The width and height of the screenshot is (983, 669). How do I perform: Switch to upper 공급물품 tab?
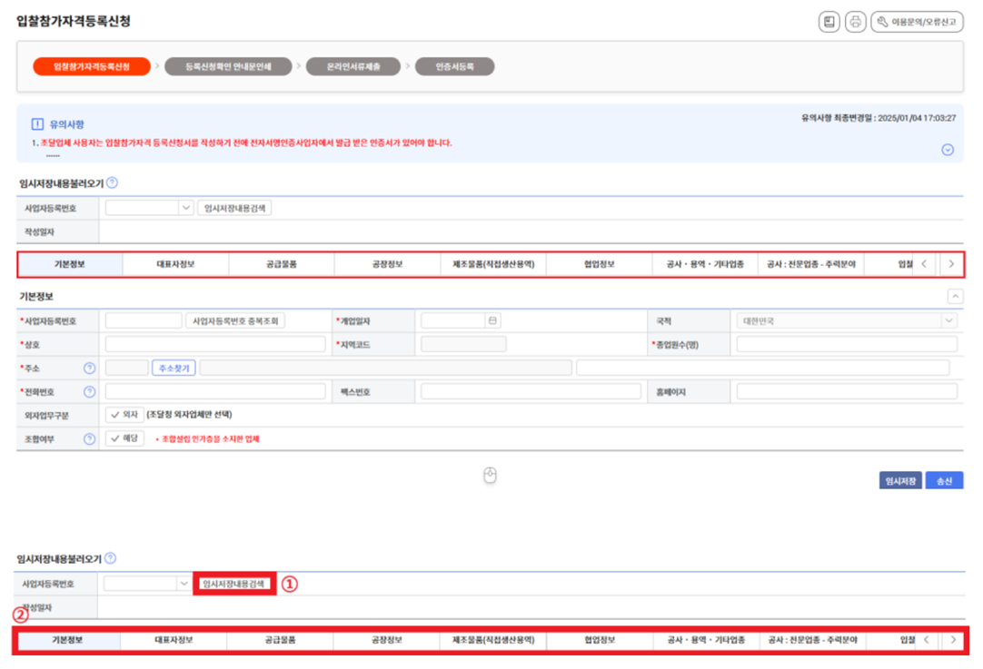pos(282,264)
